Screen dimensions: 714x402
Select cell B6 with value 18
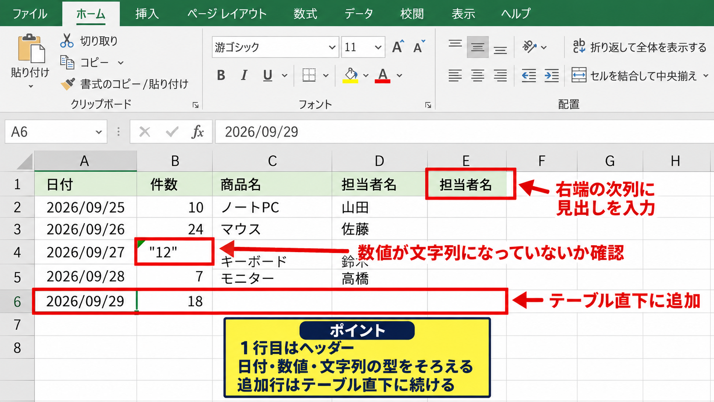click(x=175, y=302)
